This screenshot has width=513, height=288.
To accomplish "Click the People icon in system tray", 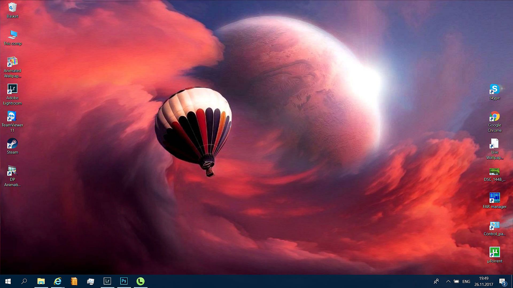I will pos(436,281).
